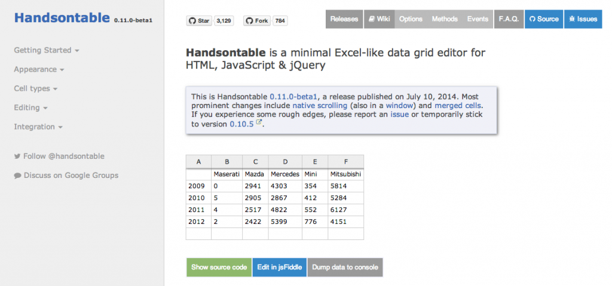
Task: Expand the Integration menu
Action: (38, 127)
